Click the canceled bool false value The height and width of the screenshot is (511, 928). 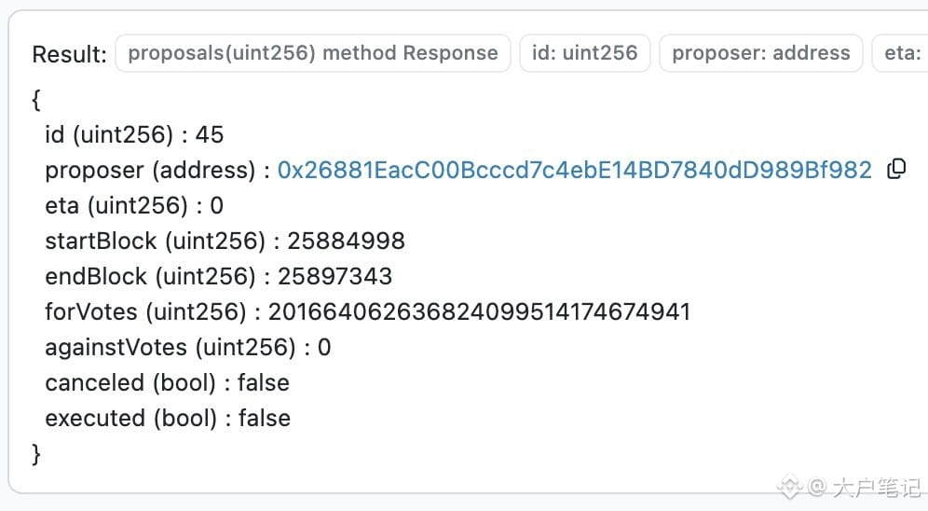tap(264, 383)
